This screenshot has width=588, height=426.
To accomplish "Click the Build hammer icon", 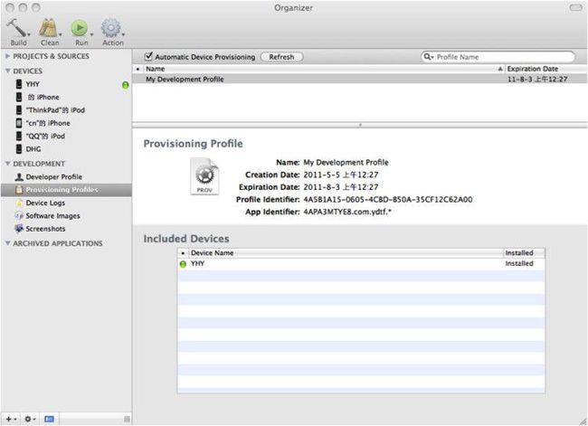I will pos(15,28).
